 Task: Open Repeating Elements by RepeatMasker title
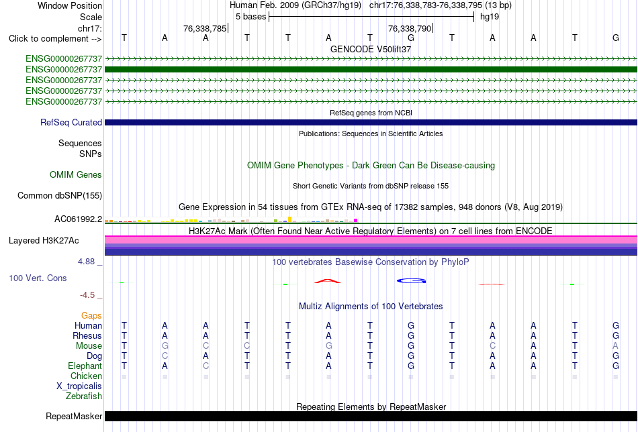(371, 407)
